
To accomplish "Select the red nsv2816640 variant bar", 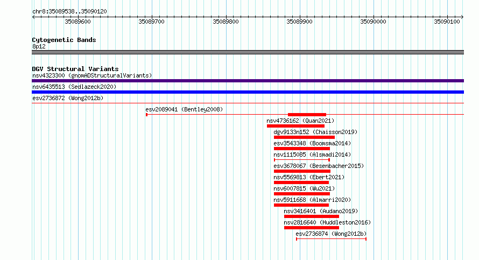I will pos(312,228).
